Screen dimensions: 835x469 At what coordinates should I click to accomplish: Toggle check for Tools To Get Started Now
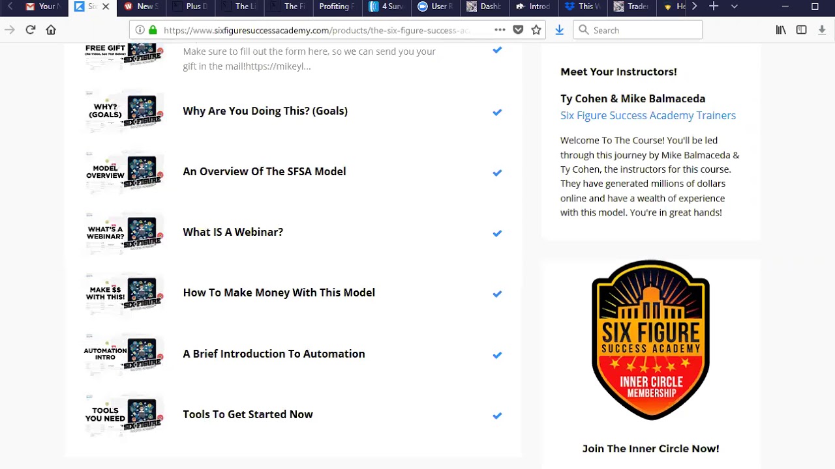pos(497,416)
